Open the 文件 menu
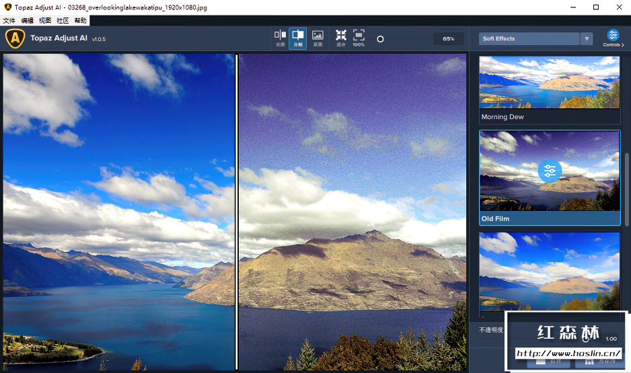631x373 pixels. tap(9, 21)
